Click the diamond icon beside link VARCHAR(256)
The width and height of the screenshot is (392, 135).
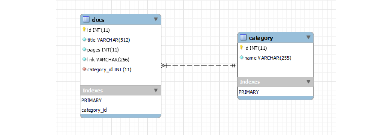point(84,60)
